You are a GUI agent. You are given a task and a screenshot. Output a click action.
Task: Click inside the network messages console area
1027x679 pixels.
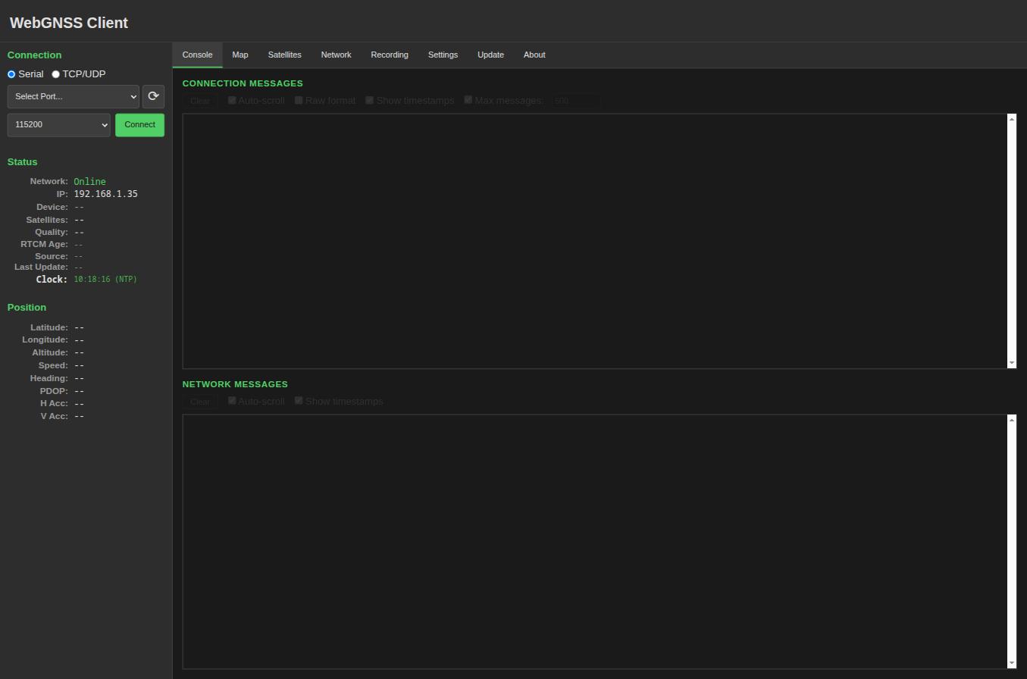(595, 542)
